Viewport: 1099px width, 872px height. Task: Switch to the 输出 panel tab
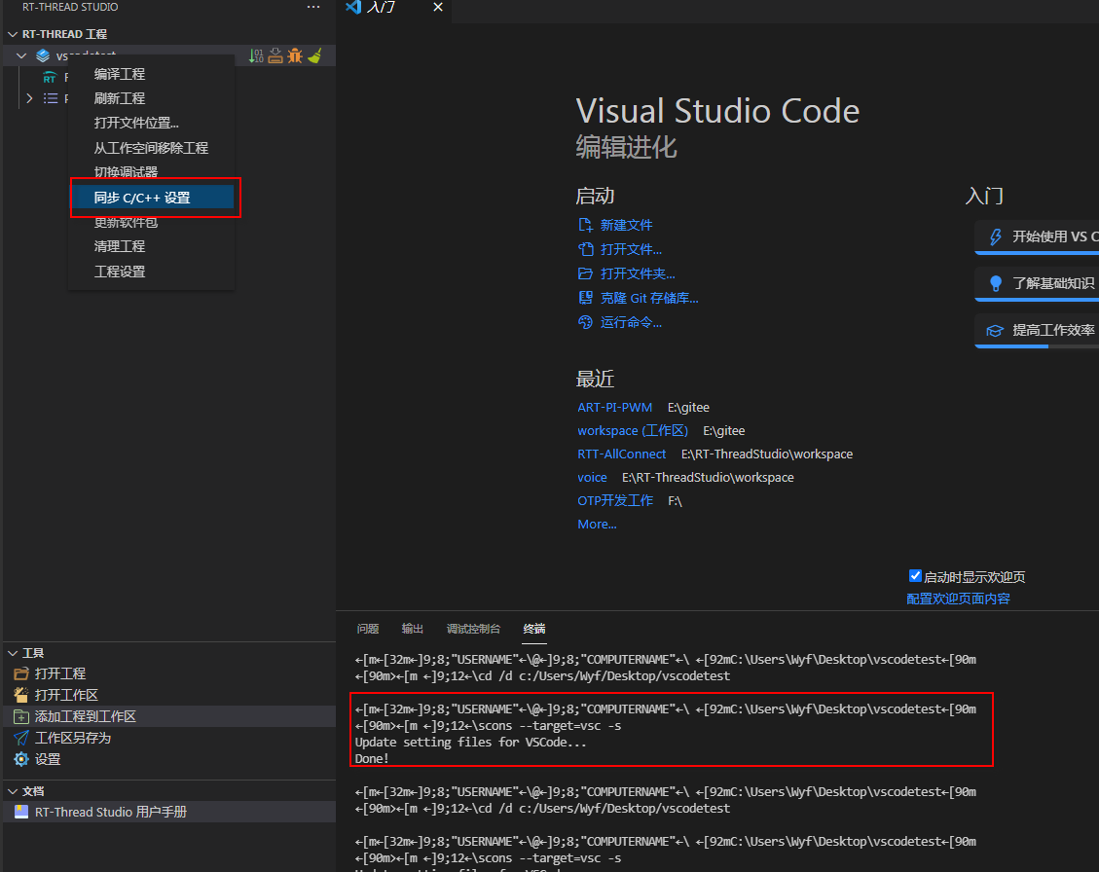[412, 628]
